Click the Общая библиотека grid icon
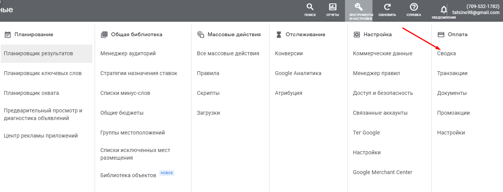This screenshot has height=192, width=503. pyautogui.click(x=104, y=34)
